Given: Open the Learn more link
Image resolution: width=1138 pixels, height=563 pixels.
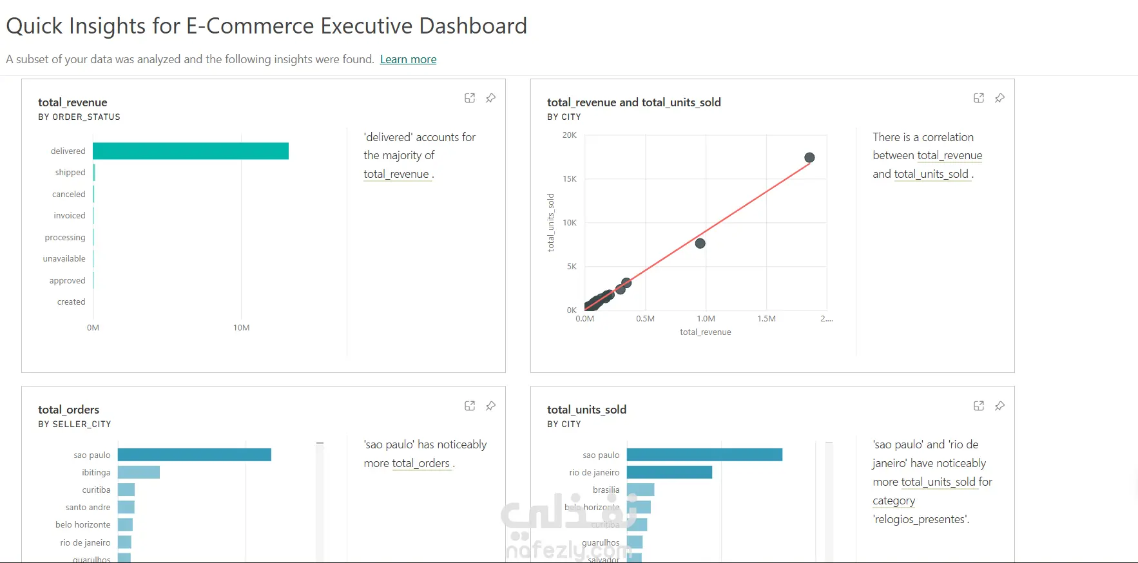Looking at the screenshot, I should [408, 59].
